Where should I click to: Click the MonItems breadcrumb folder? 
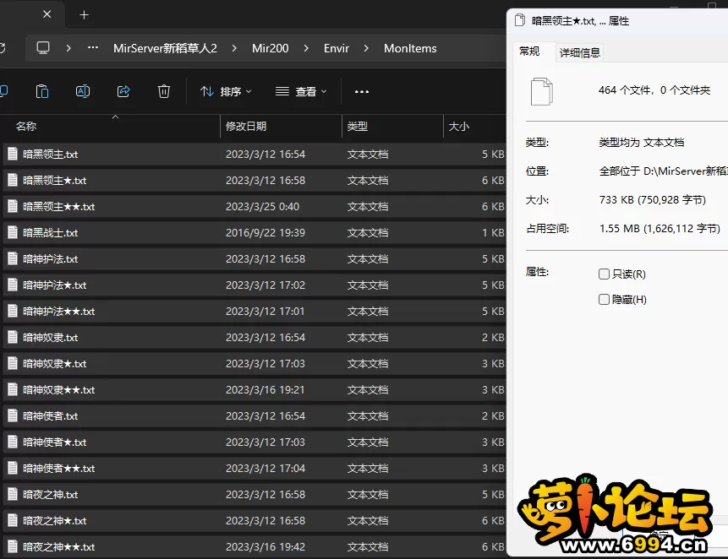(410, 48)
